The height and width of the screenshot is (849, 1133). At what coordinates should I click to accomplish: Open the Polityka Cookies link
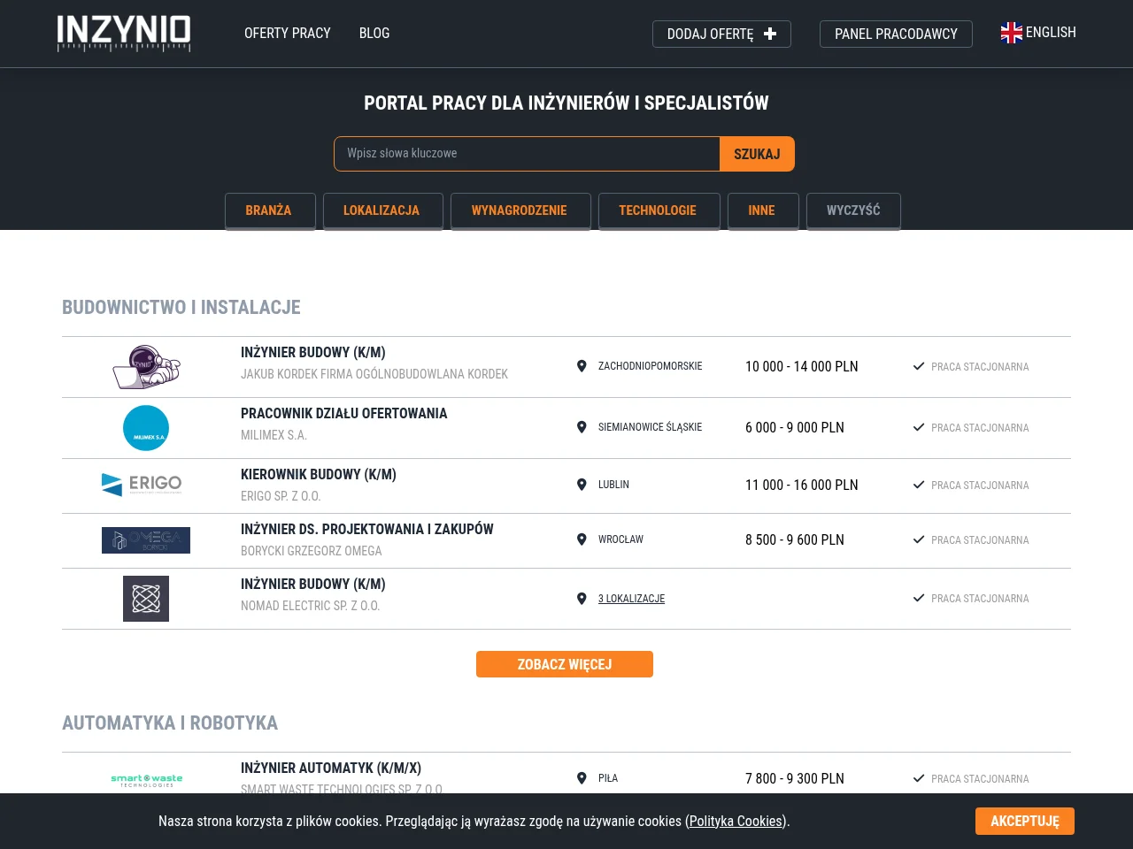point(736,821)
